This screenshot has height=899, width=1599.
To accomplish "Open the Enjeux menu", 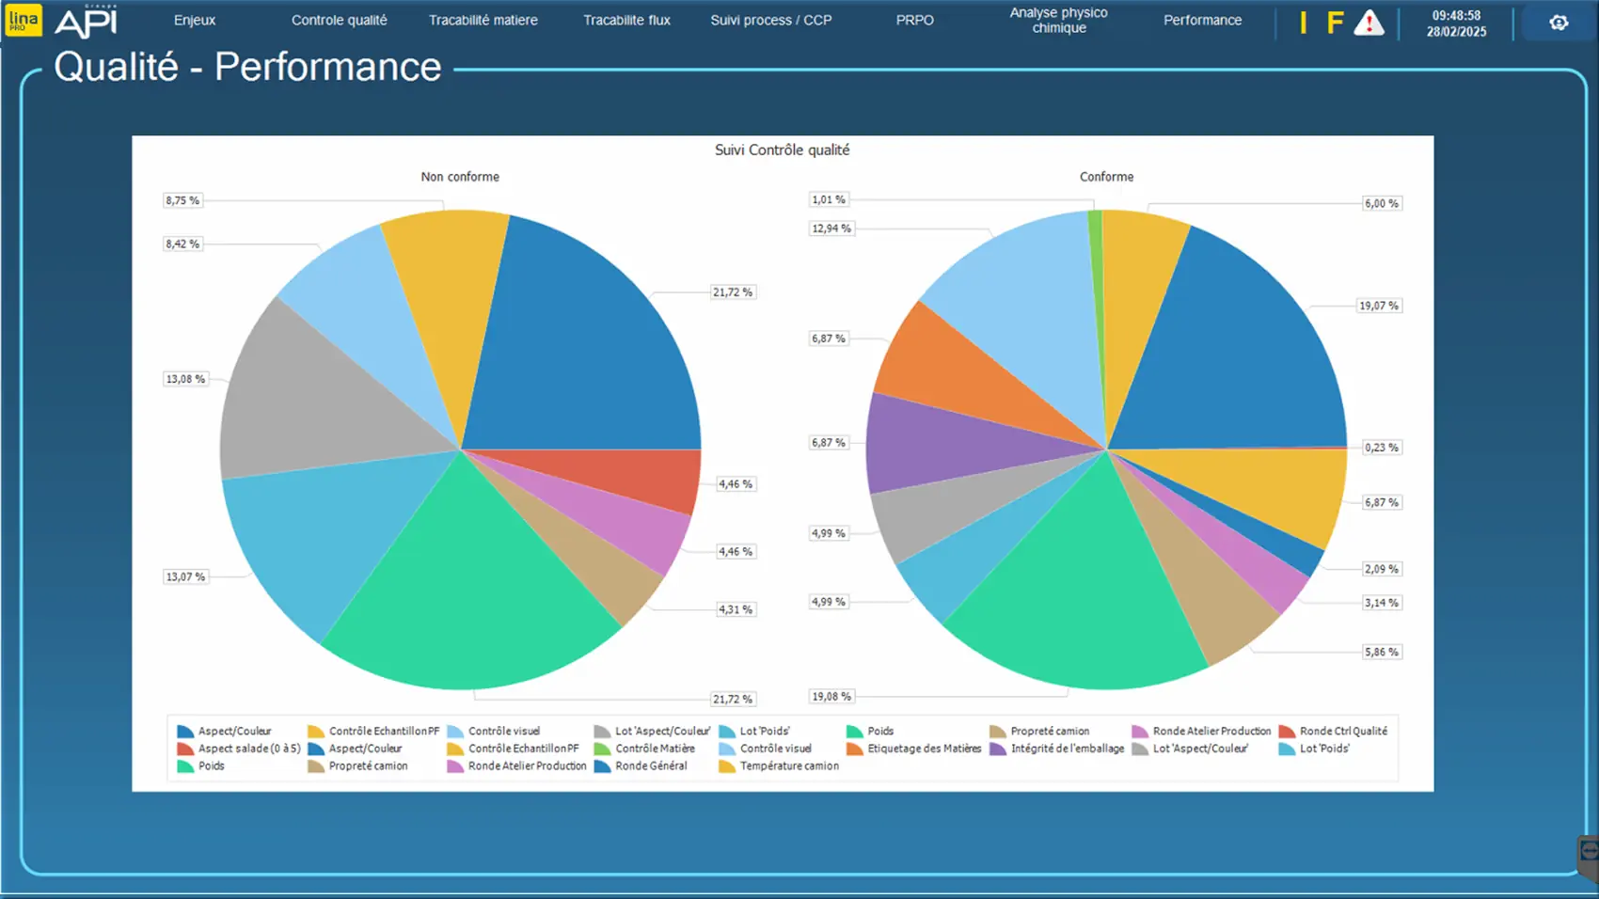I will pyautogui.click(x=195, y=20).
